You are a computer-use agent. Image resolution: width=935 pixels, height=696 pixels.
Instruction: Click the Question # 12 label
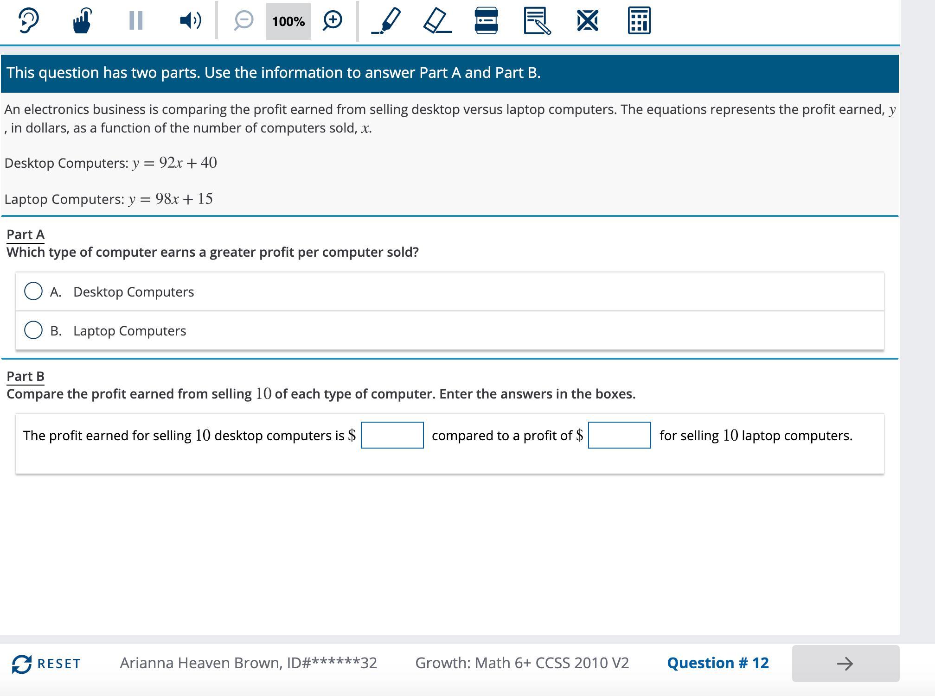click(x=717, y=663)
